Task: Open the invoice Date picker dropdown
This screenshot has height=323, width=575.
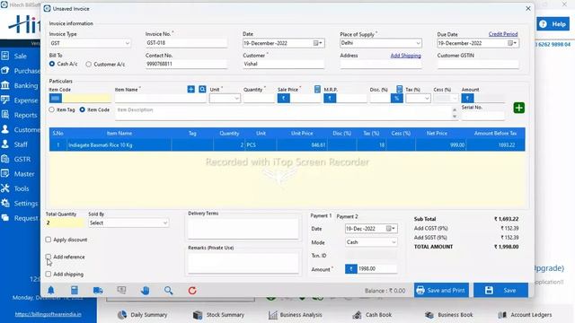Action: coord(318,43)
